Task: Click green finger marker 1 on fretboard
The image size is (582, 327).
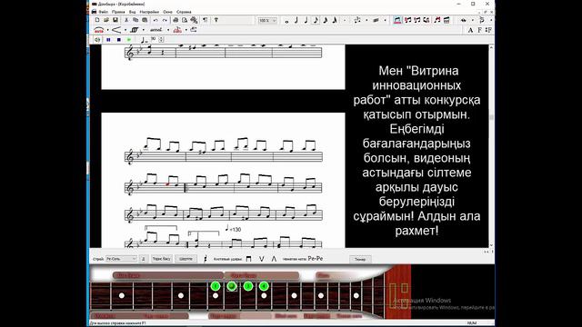Action: pyautogui.click(x=216, y=286)
